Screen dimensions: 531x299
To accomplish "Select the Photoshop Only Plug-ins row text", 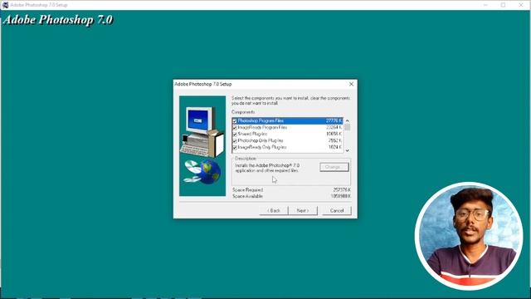I will click(x=260, y=140).
